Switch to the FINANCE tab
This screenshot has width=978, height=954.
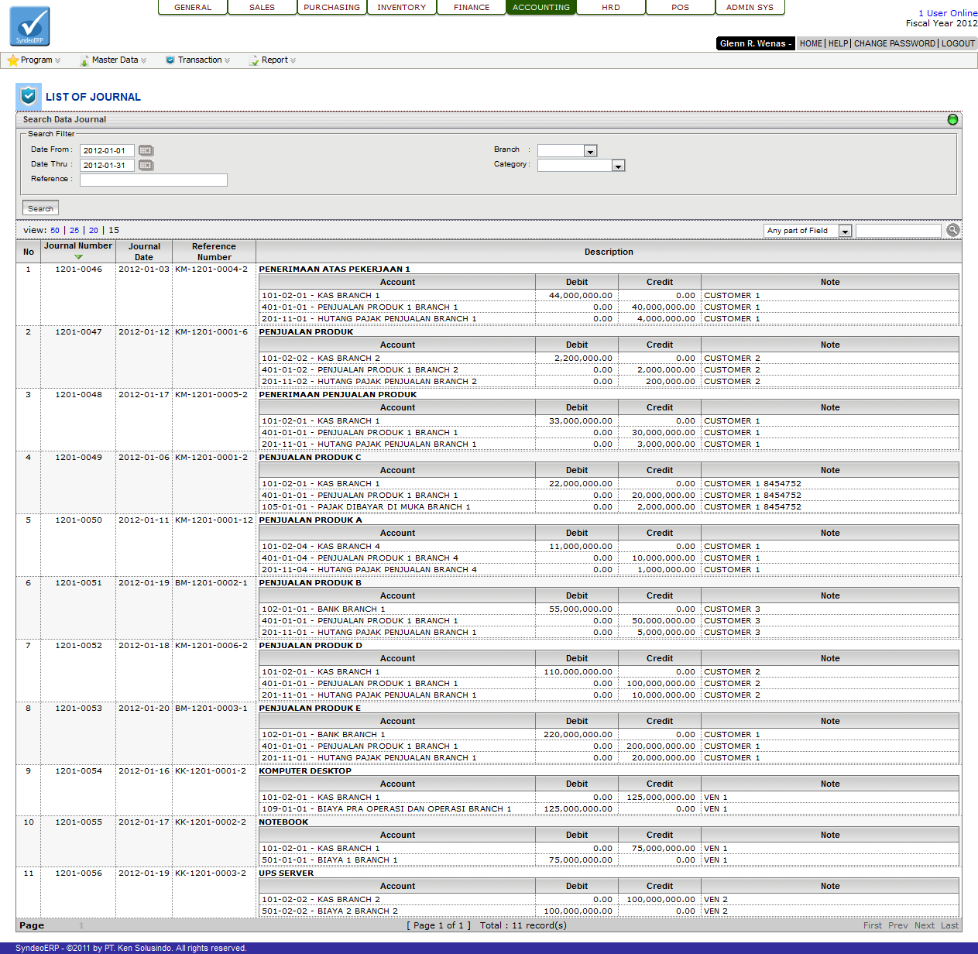[x=472, y=8]
